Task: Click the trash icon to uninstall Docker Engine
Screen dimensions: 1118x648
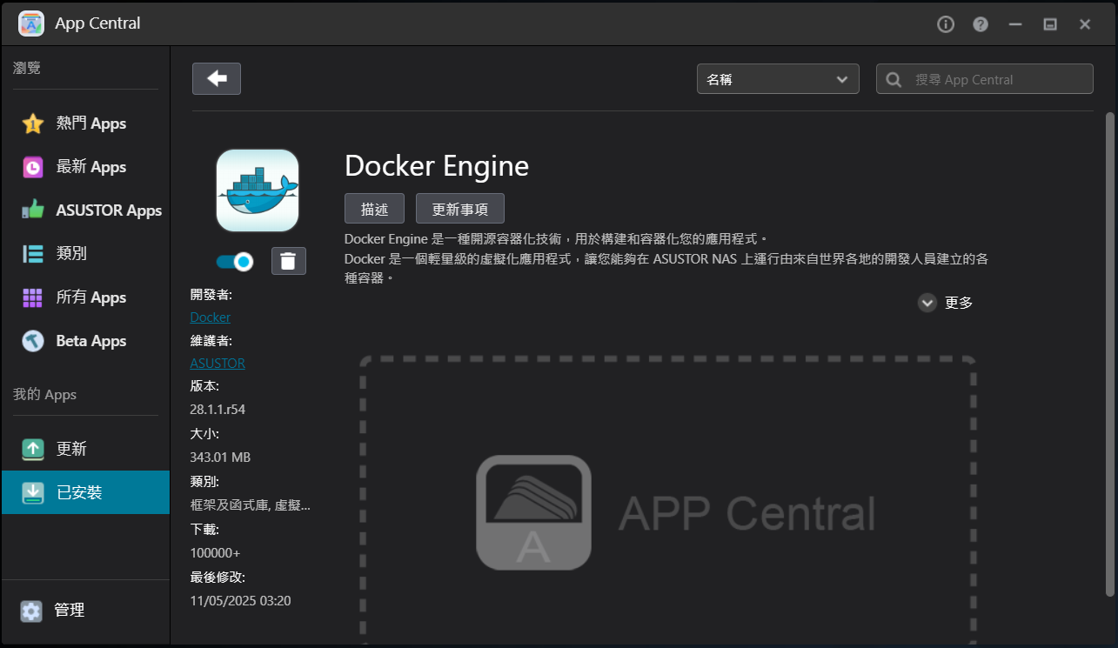Action: [x=289, y=261]
